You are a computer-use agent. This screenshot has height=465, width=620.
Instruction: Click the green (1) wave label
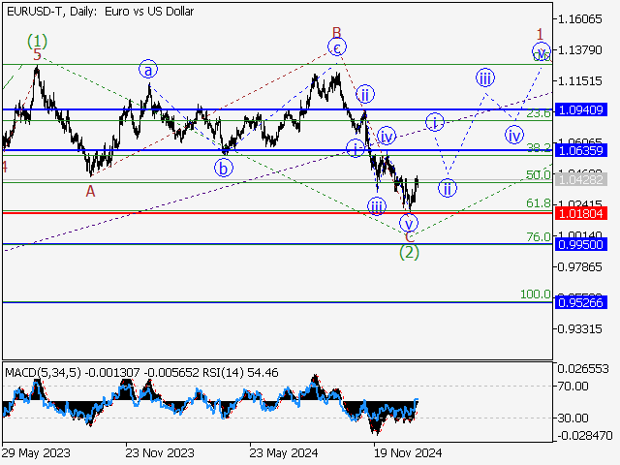click(x=37, y=41)
